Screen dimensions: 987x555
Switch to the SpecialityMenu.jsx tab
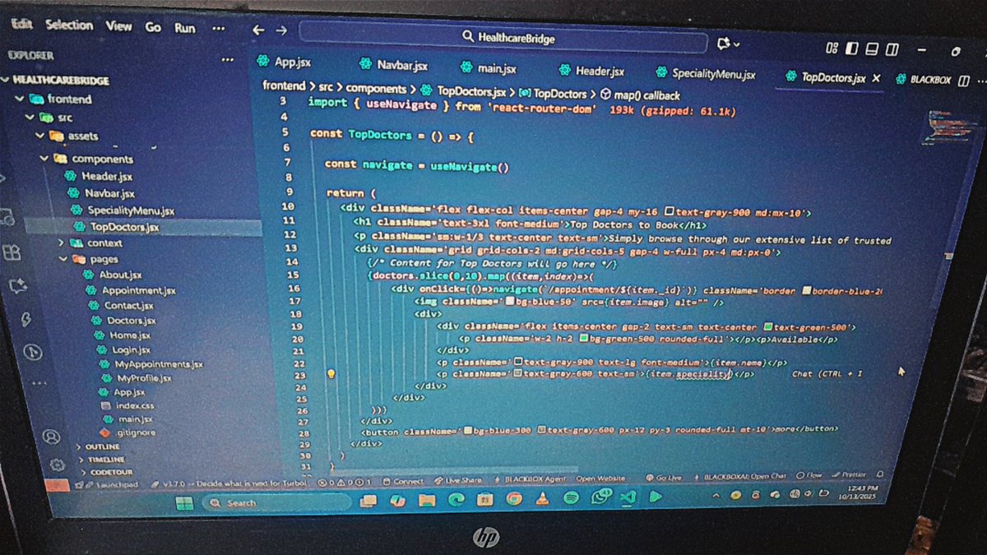pos(704,75)
